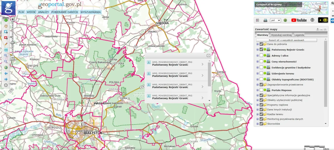Select the red rectangle selection tool
The image size is (334, 150).
coord(6,38)
